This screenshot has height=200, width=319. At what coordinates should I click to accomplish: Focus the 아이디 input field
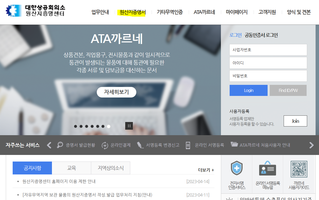[x=268, y=63]
